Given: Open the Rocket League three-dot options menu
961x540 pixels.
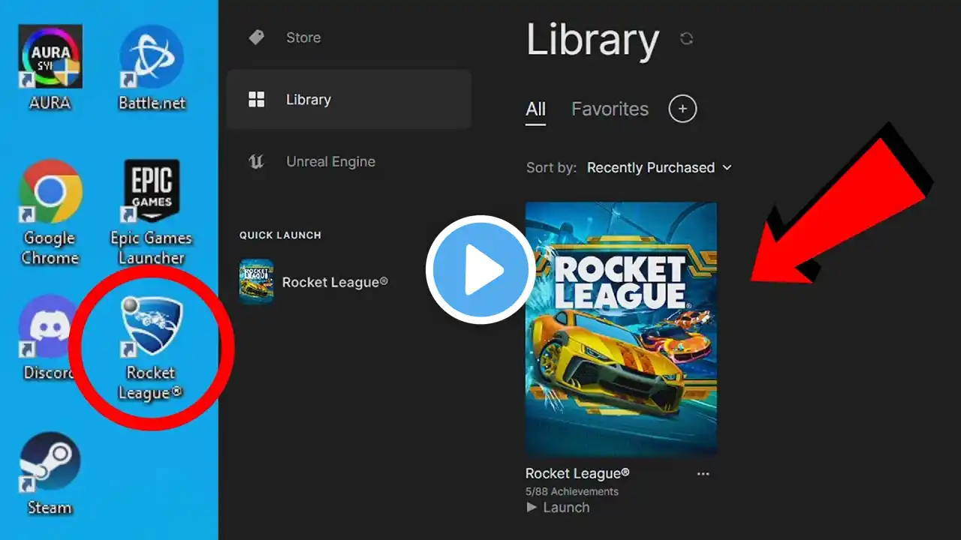Looking at the screenshot, I should click(703, 474).
